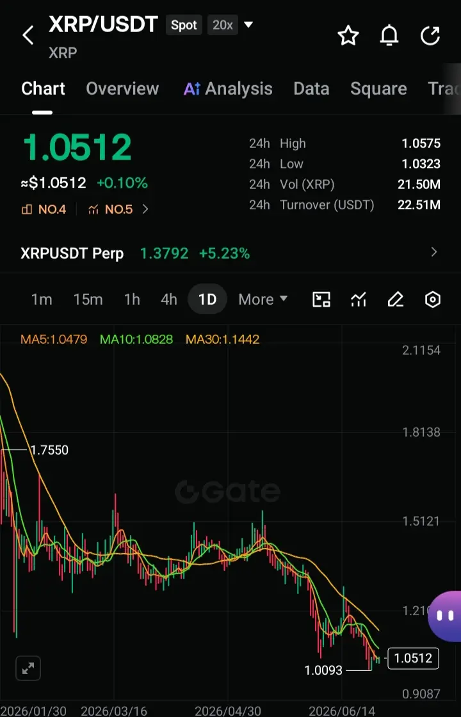Tap the 24h Turnover value 22.51M

tap(419, 205)
